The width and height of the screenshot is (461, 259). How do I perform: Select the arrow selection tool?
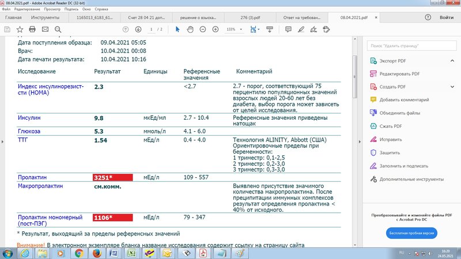click(x=177, y=29)
